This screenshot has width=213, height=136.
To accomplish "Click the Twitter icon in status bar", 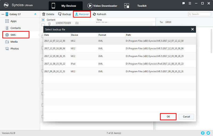I will pyautogui.click(x=208, y=133).
